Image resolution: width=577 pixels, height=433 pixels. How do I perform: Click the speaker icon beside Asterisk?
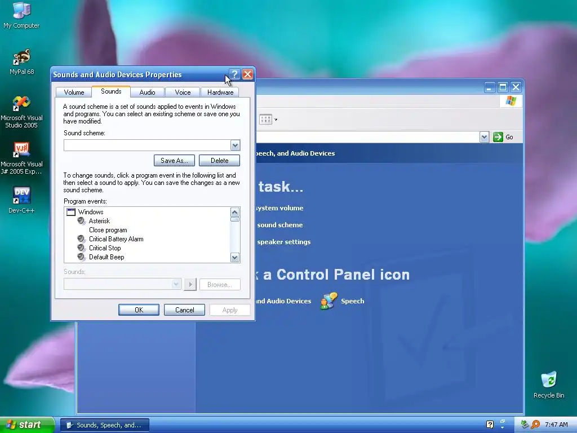pos(81,221)
